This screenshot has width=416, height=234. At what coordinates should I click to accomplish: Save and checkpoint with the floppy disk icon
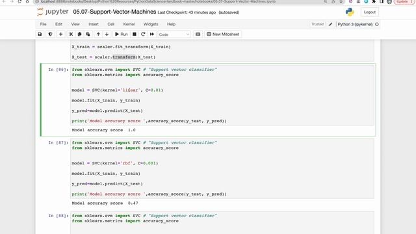point(40,34)
